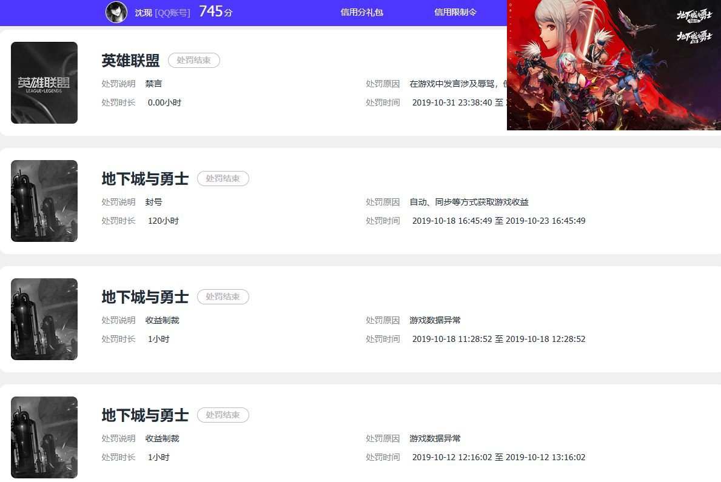The width and height of the screenshot is (721, 482).
Task: Click the 英雄联盟 title
Action: pyautogui.click(x=130, y=60)
